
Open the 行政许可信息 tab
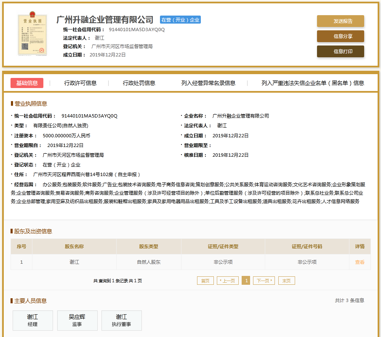[x=80, y=83]
